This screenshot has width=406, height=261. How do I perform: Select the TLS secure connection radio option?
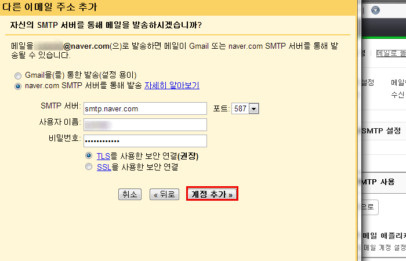tap(89, 155)
